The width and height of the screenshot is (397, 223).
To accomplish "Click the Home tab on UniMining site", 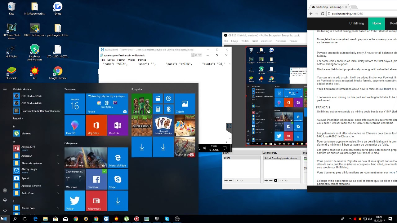I will pos(377,23).
